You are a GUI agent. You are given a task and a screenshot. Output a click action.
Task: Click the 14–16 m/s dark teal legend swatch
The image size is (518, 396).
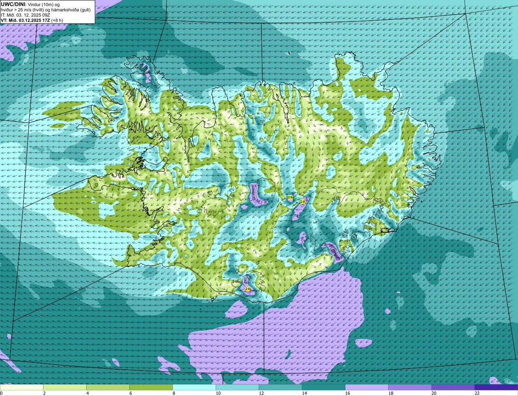coord(324,387)
